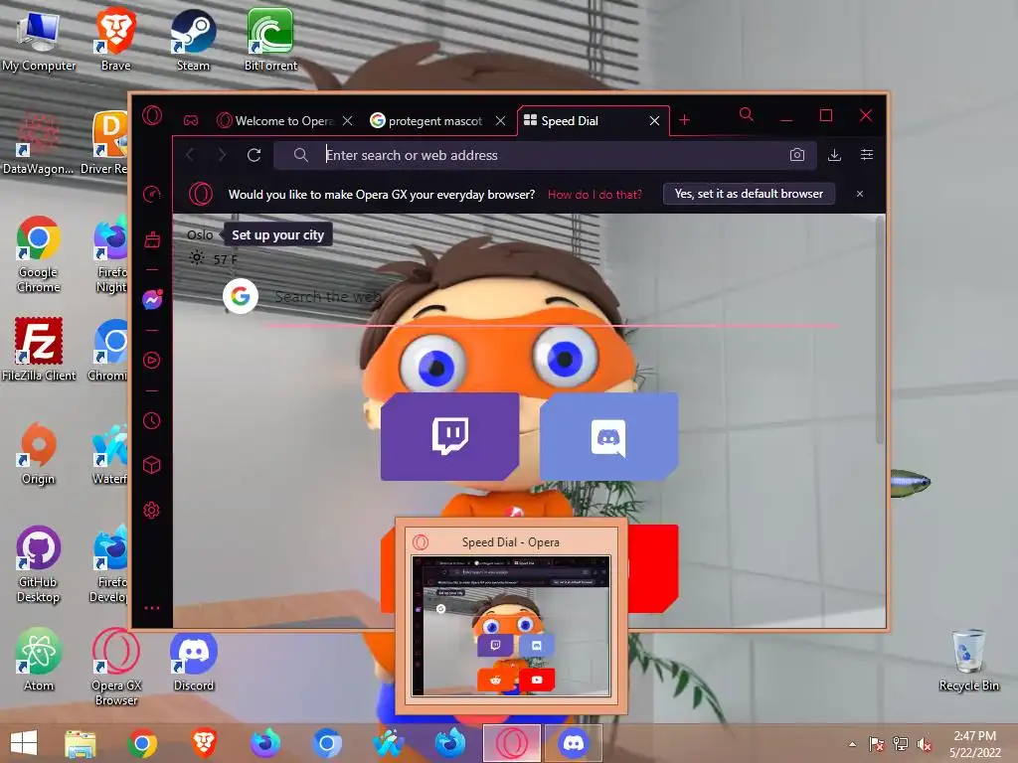Select the Recycle Bin icon
Viewport: 1018px width, 763px height.
point(968,660)
